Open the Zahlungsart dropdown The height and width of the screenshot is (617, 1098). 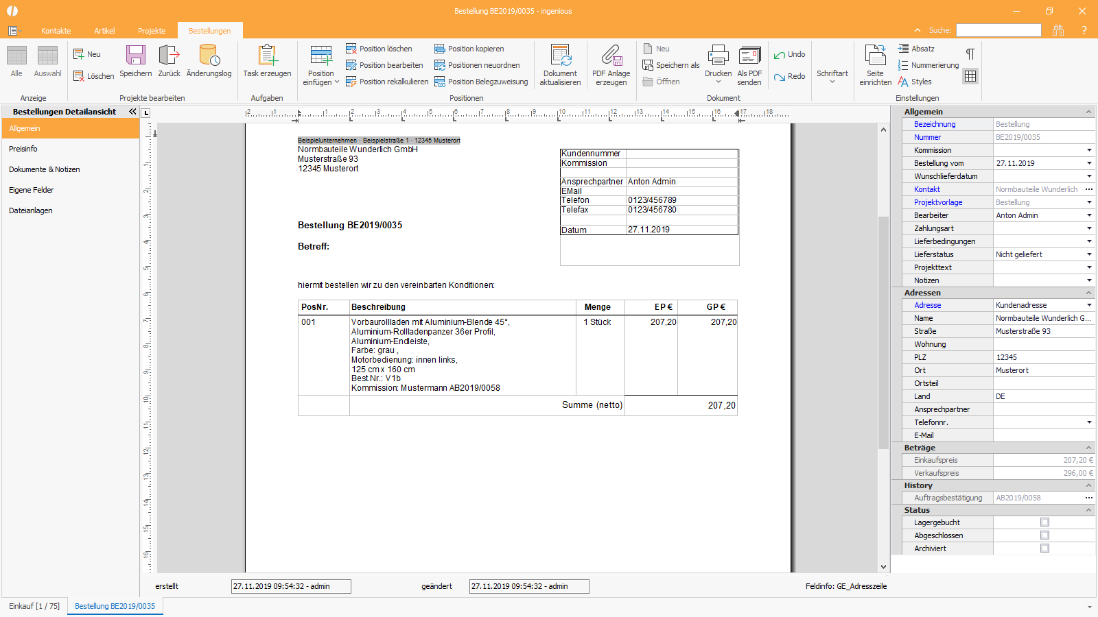tap(1089, 228)
